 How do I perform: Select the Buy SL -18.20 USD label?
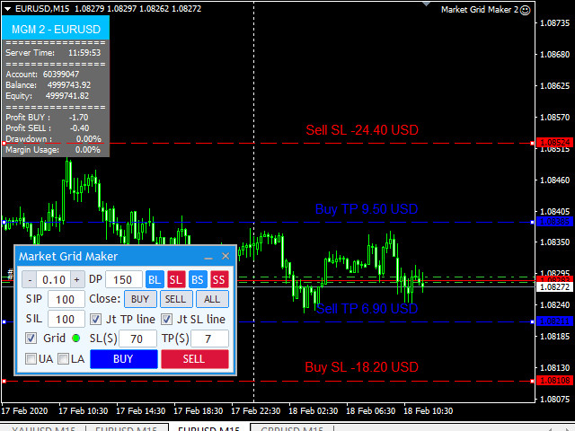pos(361,367)
